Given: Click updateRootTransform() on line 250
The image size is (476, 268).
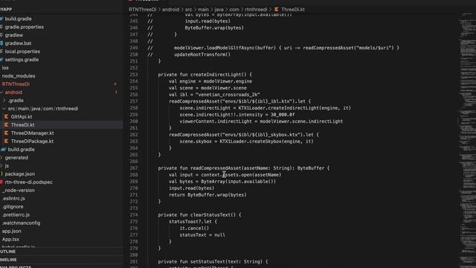Looking at the screenshot, I should click(x=202, y=54).
